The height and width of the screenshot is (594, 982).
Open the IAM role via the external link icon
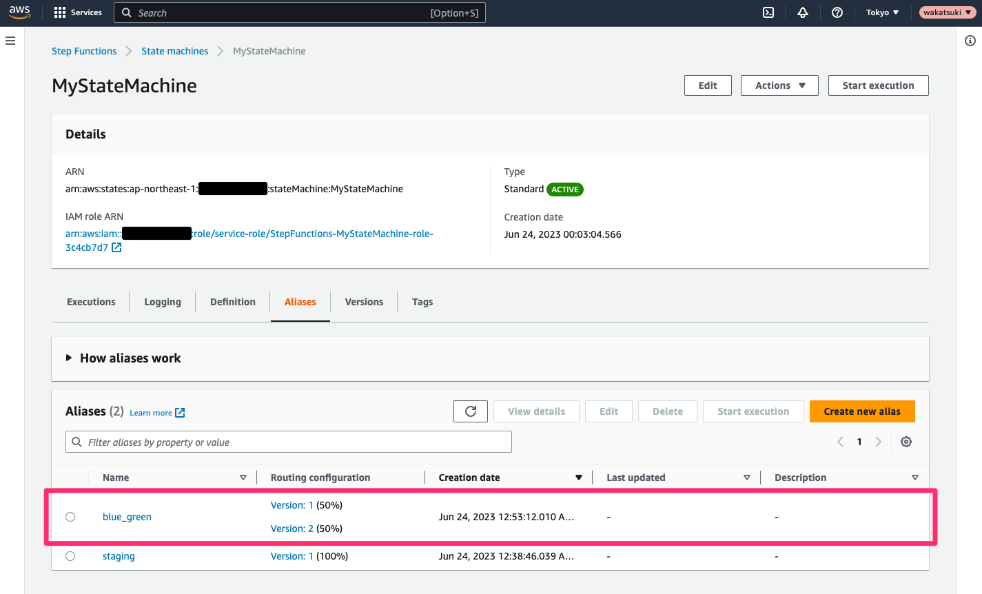[115, 247]
